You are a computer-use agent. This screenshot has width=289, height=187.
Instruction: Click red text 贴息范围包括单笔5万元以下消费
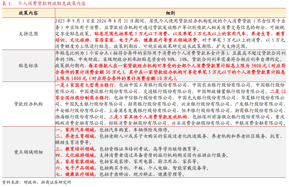coord(131,34)
